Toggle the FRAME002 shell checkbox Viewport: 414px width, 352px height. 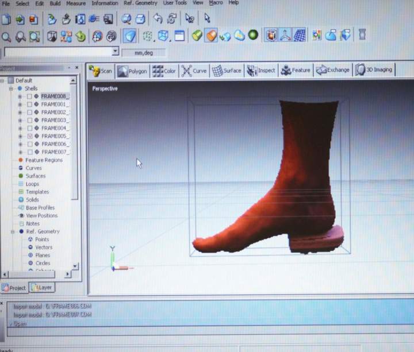tap(29, 113)
